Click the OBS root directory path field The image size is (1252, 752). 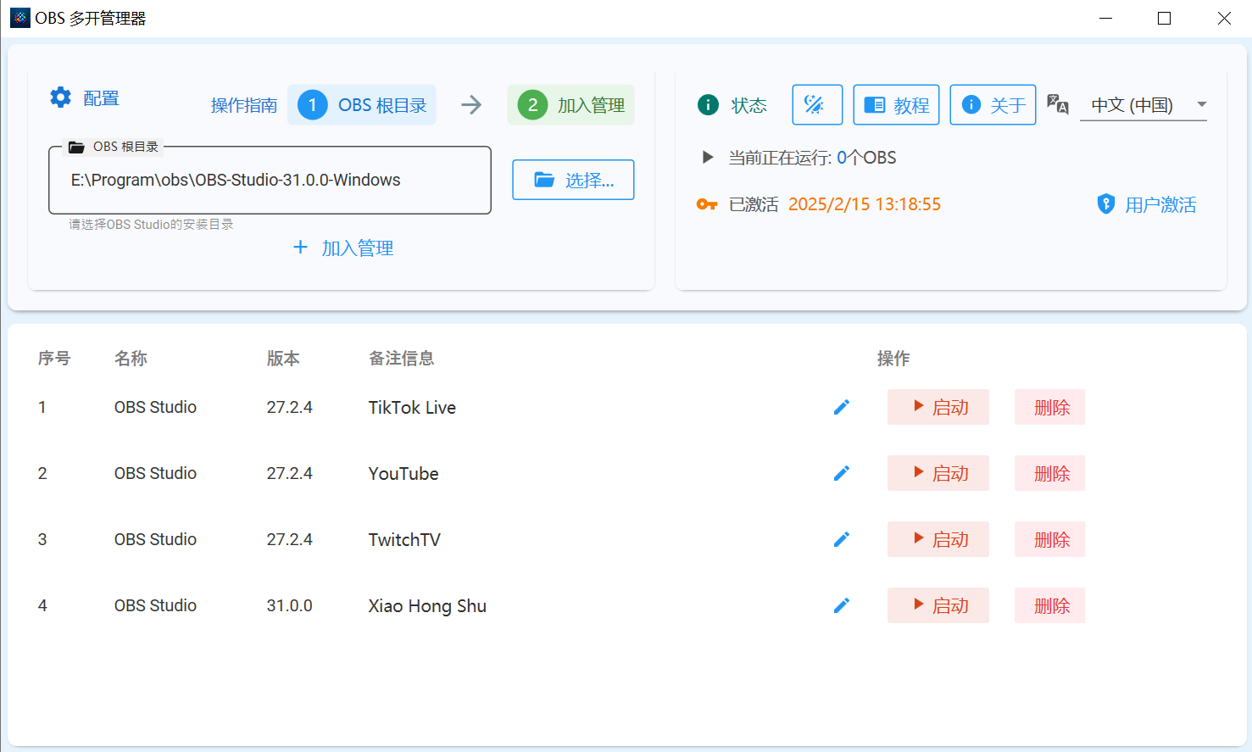tap(271, 180)
